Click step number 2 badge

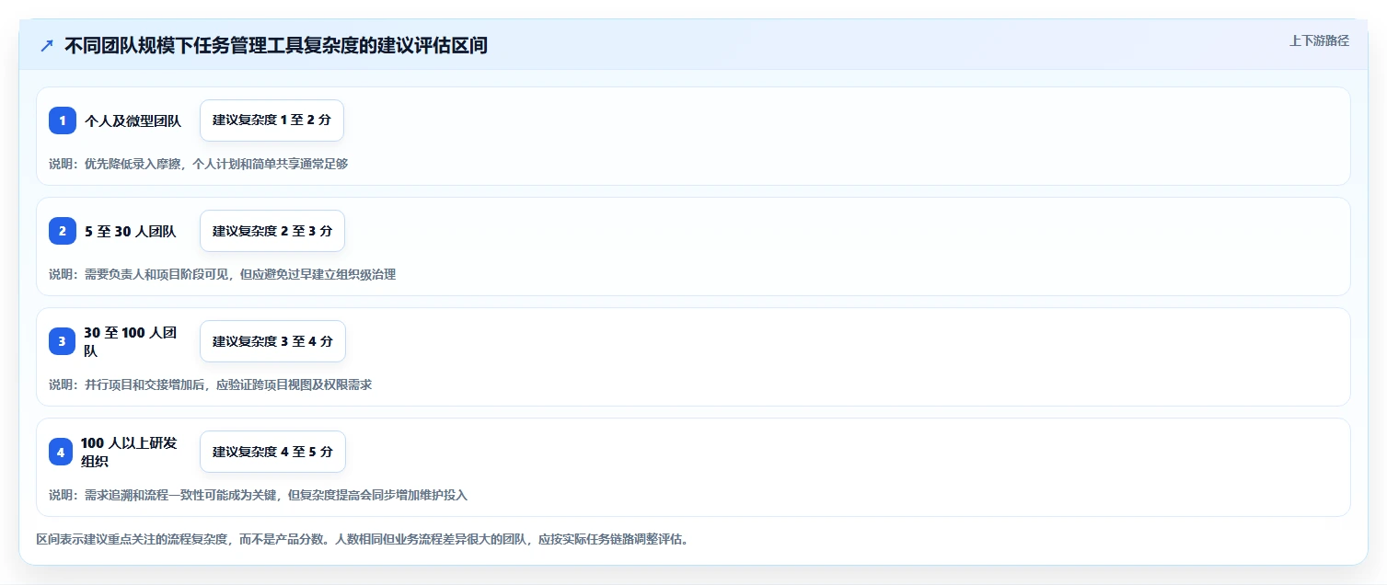pyautogui.click(x=63, y=231)
